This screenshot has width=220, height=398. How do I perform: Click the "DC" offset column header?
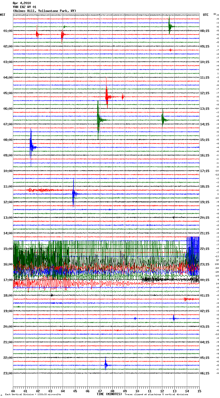(215, 14)
